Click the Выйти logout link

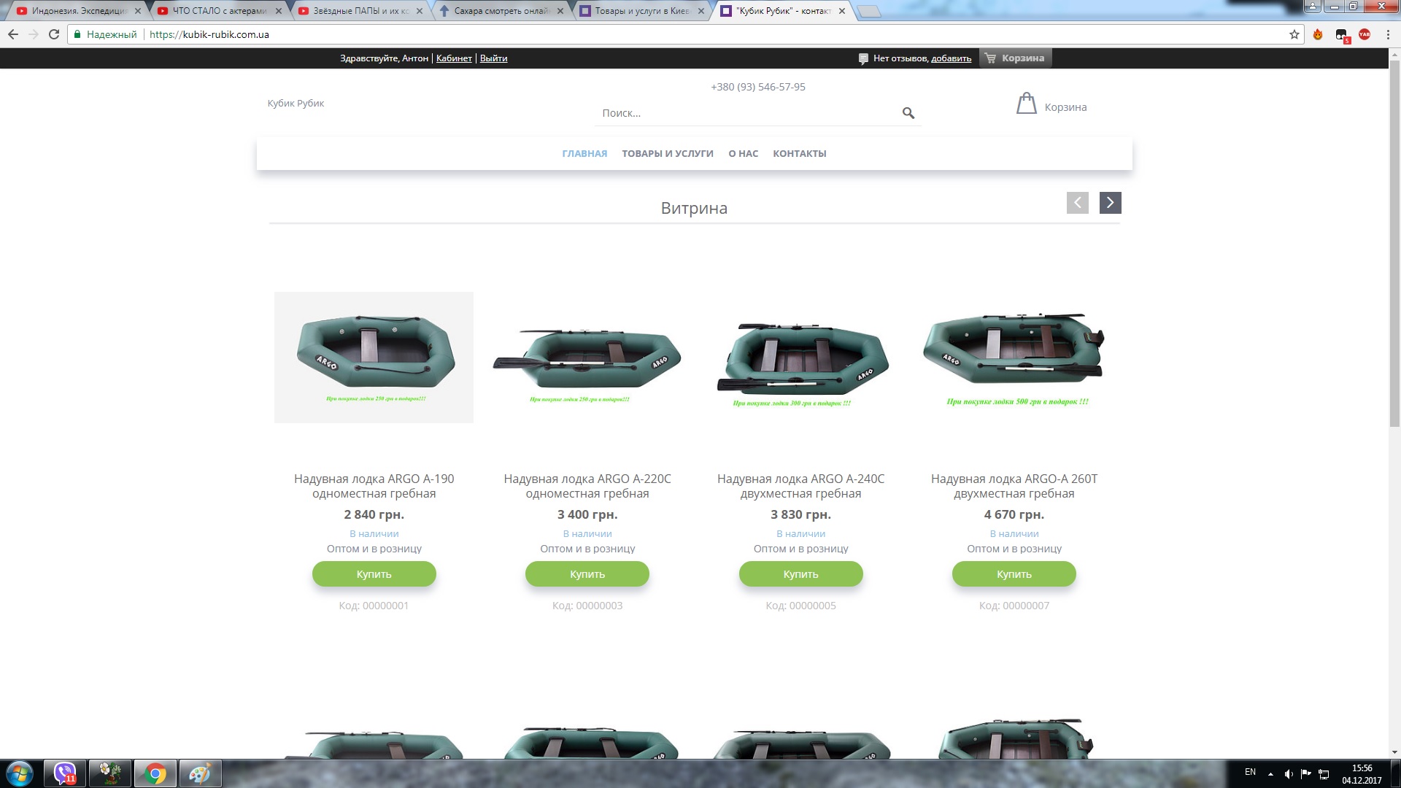[493, 58]
